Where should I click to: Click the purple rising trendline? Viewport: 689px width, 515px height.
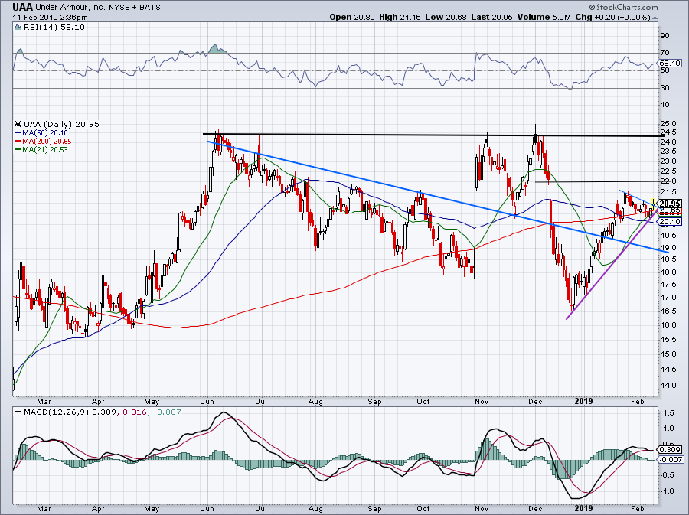point(611,266)
